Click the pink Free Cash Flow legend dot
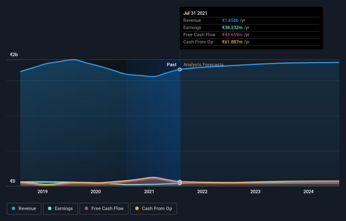 [x=86, y=208]
